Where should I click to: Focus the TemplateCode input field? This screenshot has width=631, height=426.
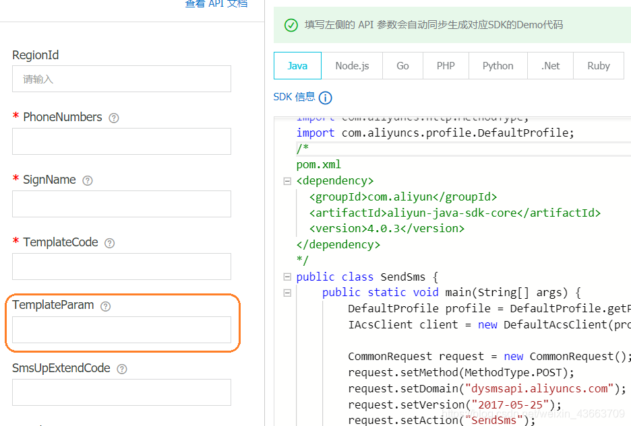(121, 267)
